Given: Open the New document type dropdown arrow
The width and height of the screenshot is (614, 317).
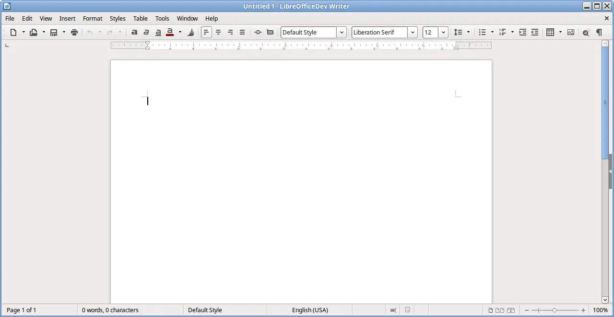Looking at the screenshot, I should tap(24, 32).
